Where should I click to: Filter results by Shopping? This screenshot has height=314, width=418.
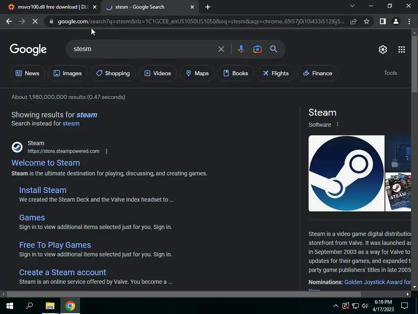pos(113,73)
